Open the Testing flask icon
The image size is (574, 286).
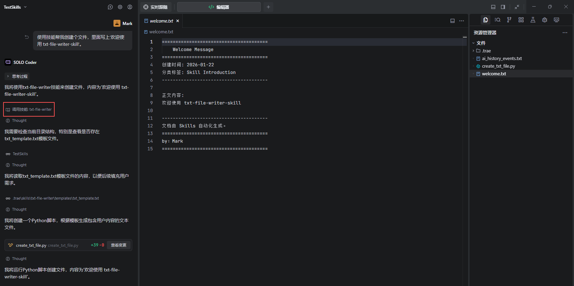tap(533, 20)
